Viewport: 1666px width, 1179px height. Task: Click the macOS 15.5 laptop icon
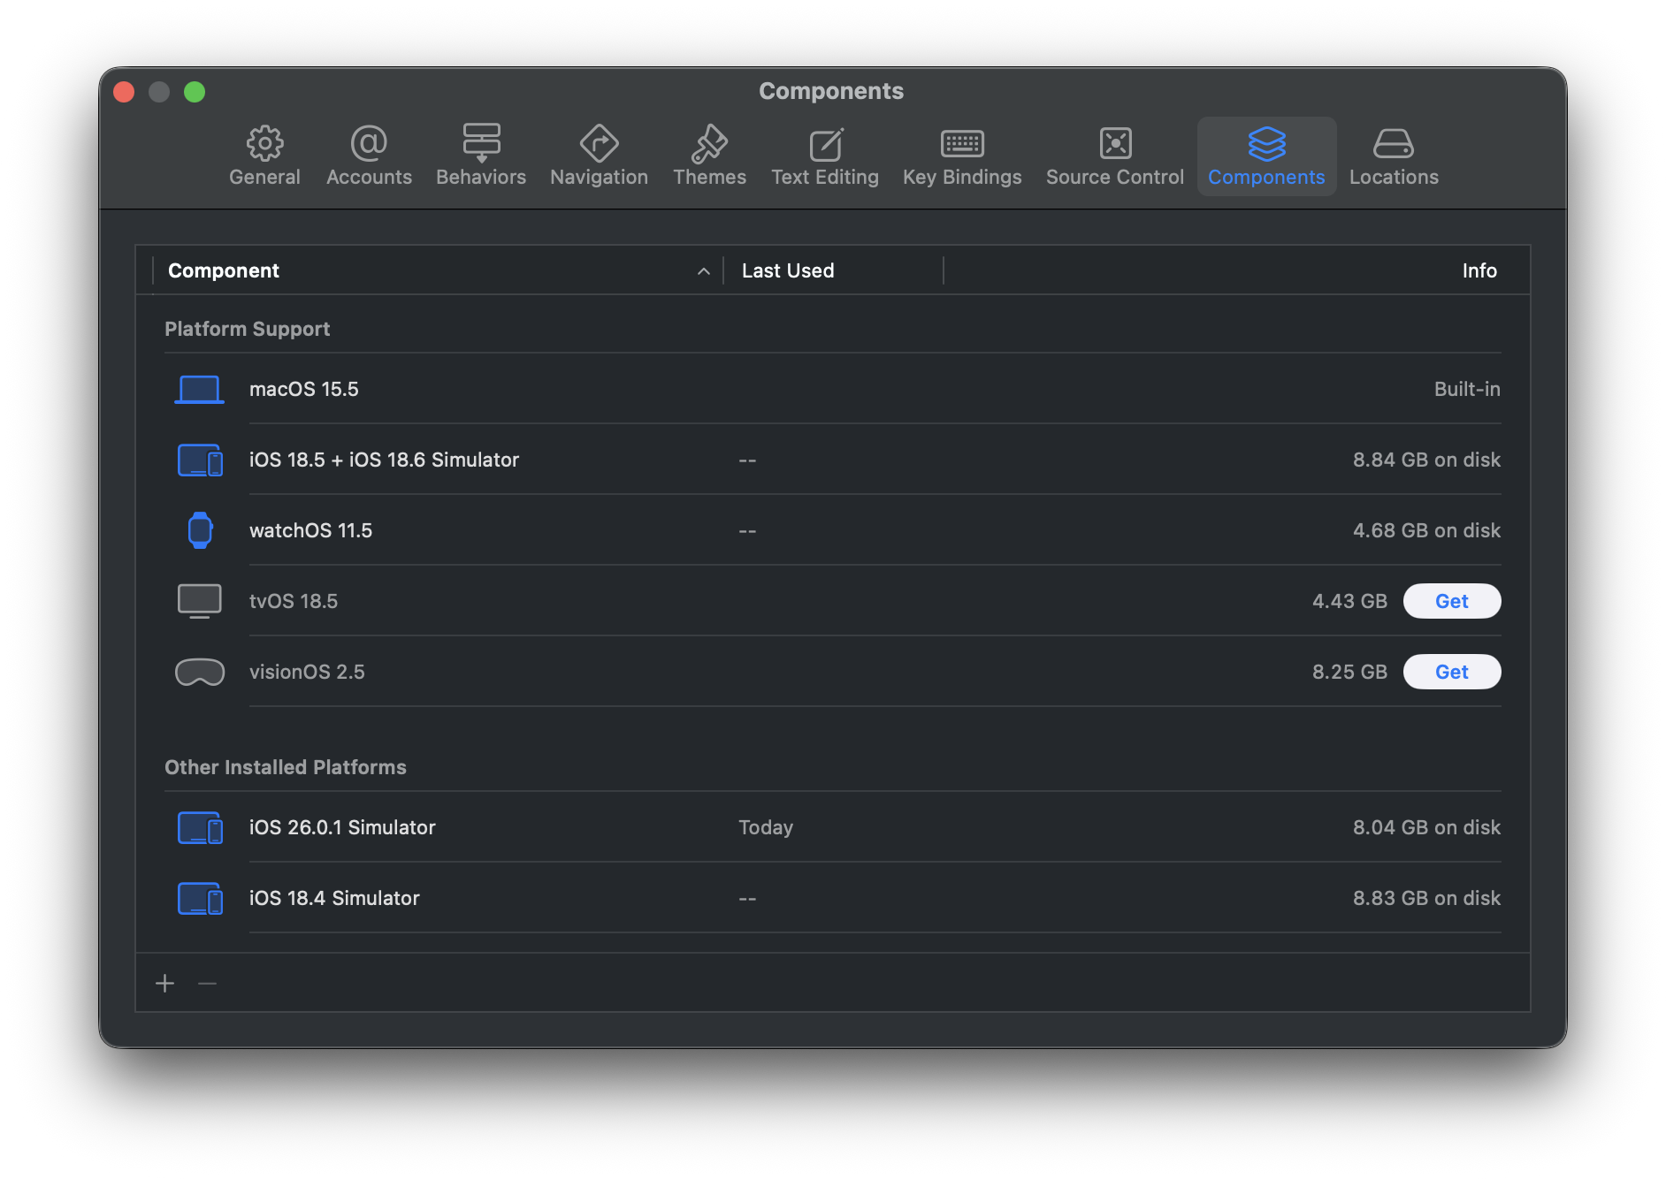[199, 389]
